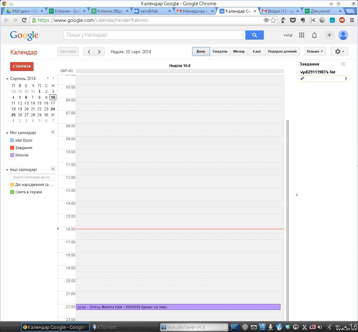This screenshot has width=358, height=332.
Task: Open the 22:00 Олесь Микита event
Action: (x=178, y=307)
